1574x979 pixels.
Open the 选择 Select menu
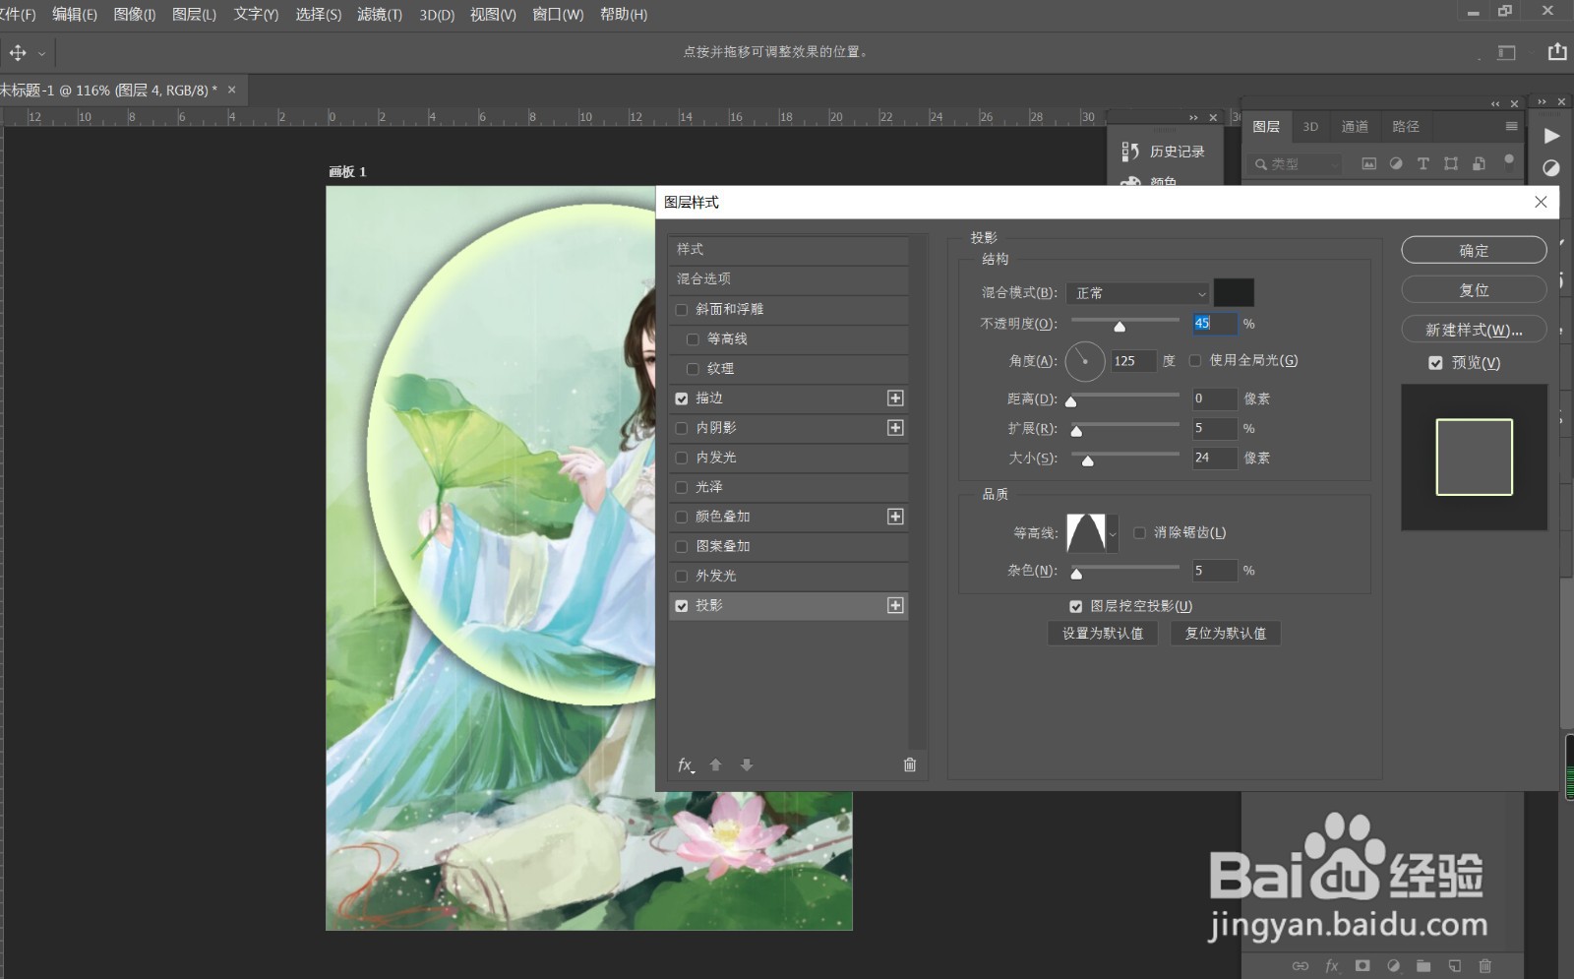tap(319, 14)
